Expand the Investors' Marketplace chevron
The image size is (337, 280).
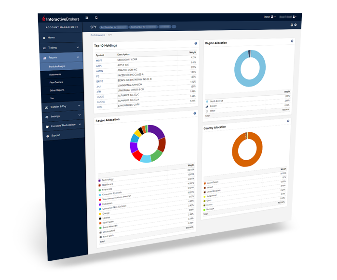pyautogui.click(x=80, y=124)
